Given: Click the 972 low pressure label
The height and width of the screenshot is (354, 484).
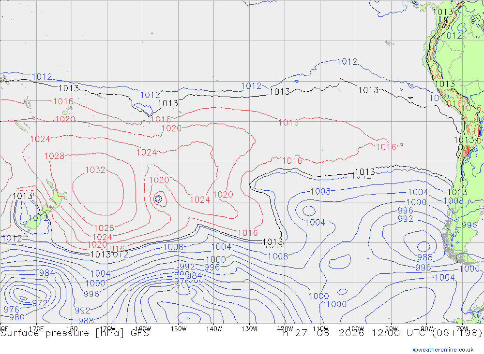Looking at the screenshot, I should pos(40,303).
